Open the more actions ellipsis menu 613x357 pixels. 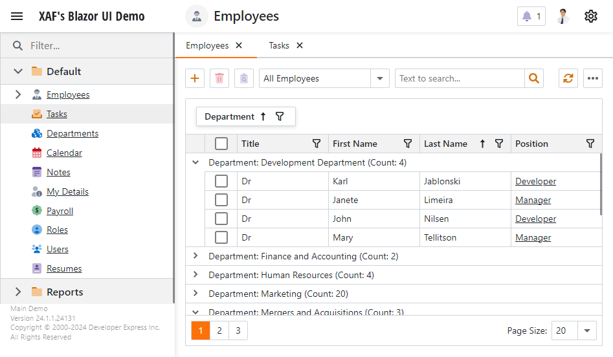[593, 78]
